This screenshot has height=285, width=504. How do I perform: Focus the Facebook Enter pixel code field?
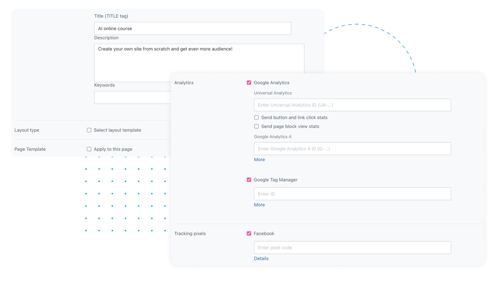(x=352, y=248)
